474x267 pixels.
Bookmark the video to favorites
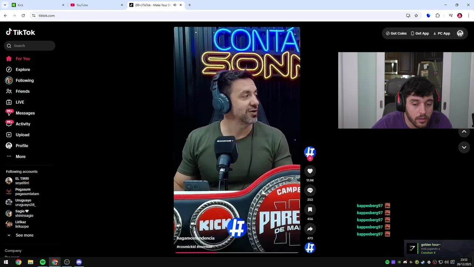(x=310, y=210)
